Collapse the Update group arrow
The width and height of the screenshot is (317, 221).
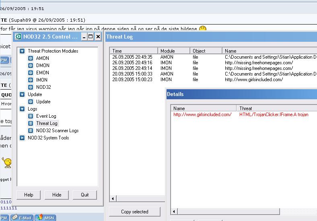[22, 94]
